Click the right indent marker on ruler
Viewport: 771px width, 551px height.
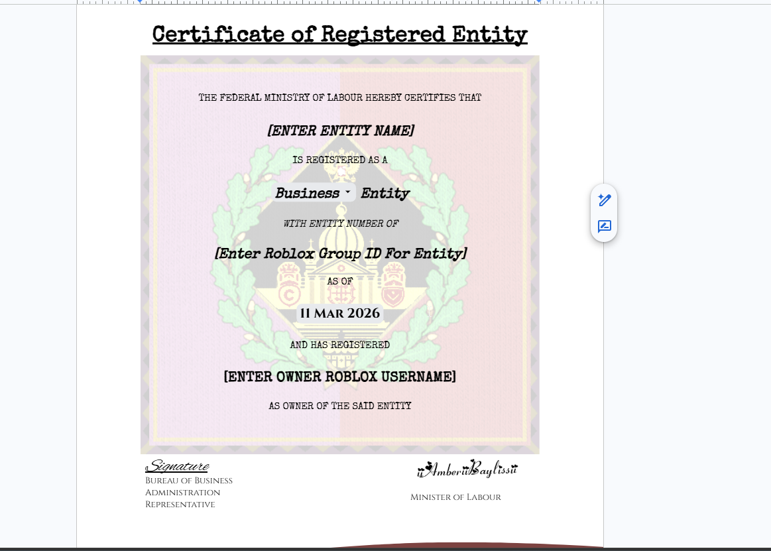(x=538, y=2)
